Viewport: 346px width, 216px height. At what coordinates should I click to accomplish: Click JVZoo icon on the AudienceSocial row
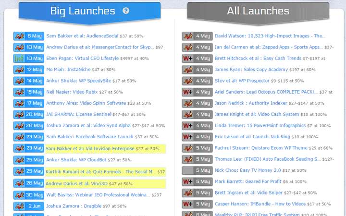point(19,36)
